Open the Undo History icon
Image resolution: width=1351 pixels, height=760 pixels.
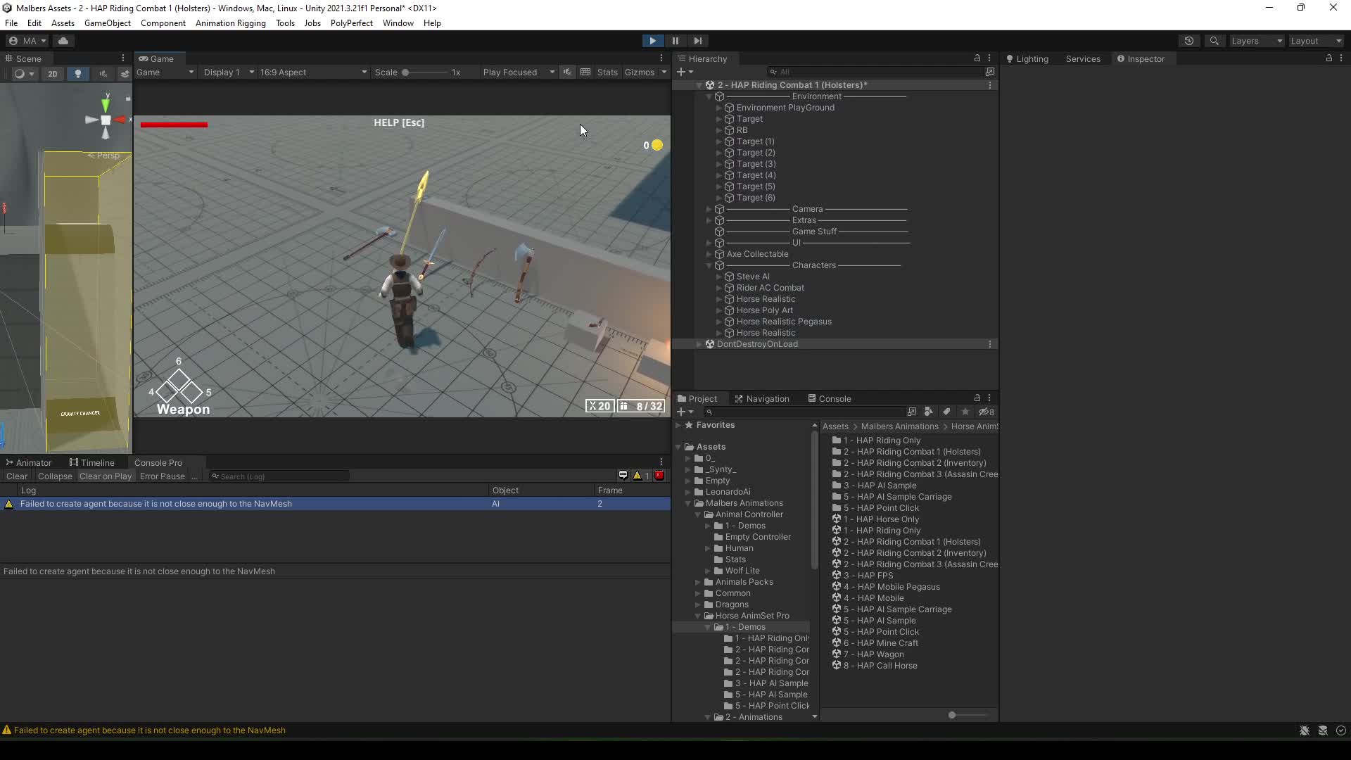coord(1189,41)
